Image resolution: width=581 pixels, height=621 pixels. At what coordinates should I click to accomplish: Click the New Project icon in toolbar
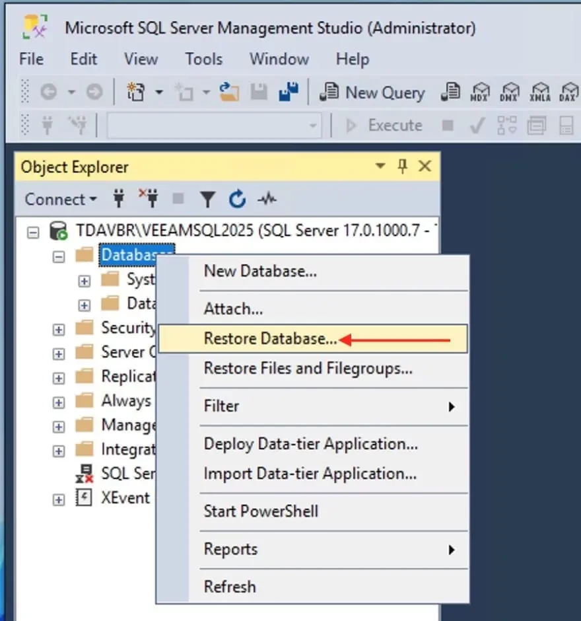[x=136, y=92]
